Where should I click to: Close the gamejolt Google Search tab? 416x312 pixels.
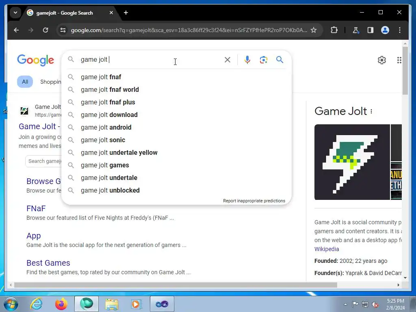point(111,13)
